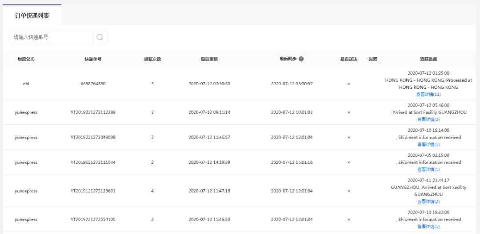Open 查看详情(1) for YT2018621272111544

(x=428, y=169)
